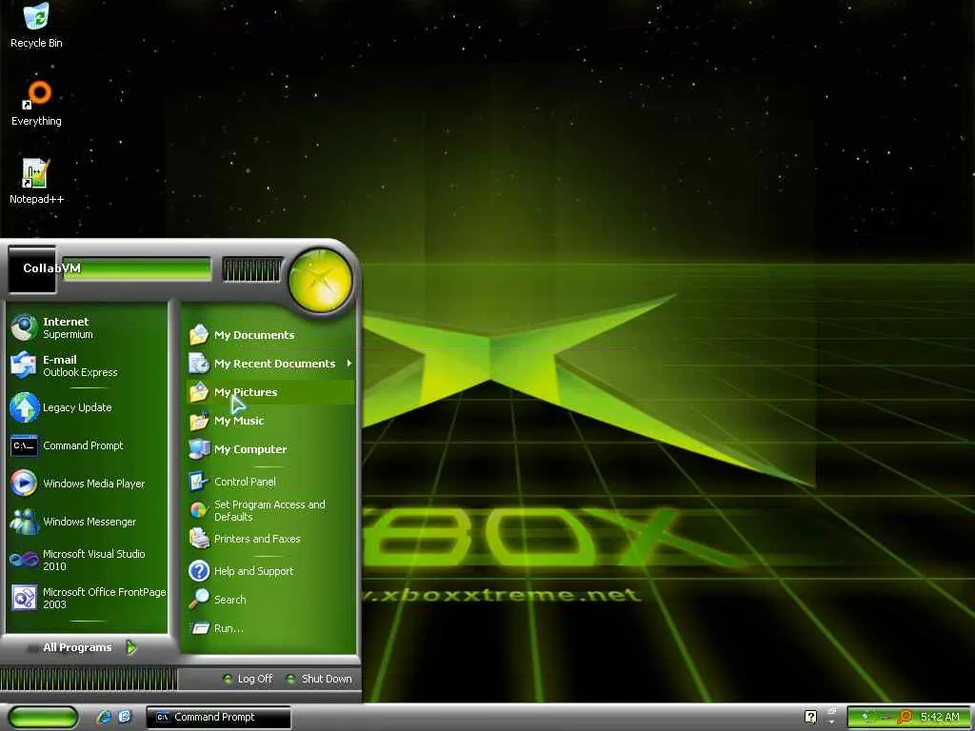This screenshot has height=731, width=975.
Task: Click the Everything tray search icon
Action: (x=905, y=717)
